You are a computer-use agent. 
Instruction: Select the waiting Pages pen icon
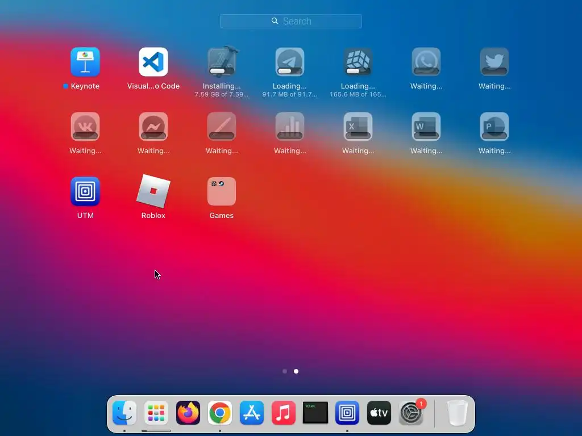(222, 127)
